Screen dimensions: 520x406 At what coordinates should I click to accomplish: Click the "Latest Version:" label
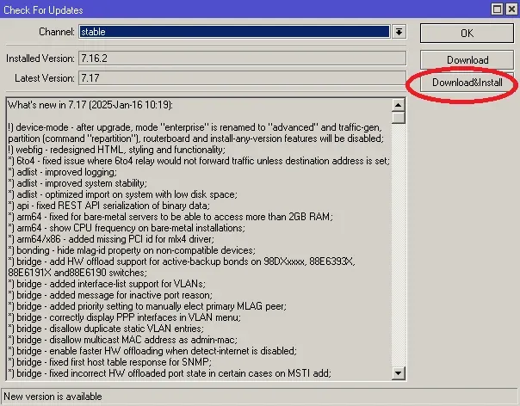pyautogui.click(x=45, y=78)
